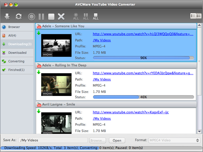Stop all downloads button

pos(95,17)
